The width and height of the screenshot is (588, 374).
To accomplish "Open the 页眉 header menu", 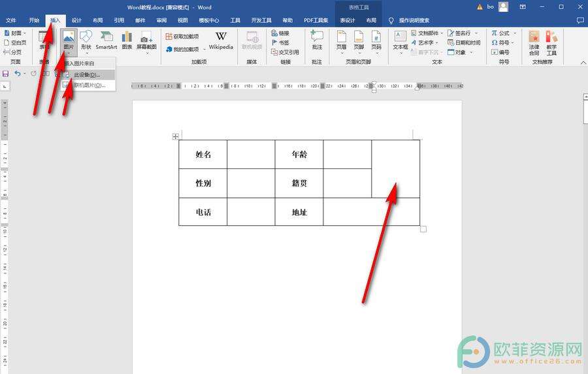I will click(341, 42).
